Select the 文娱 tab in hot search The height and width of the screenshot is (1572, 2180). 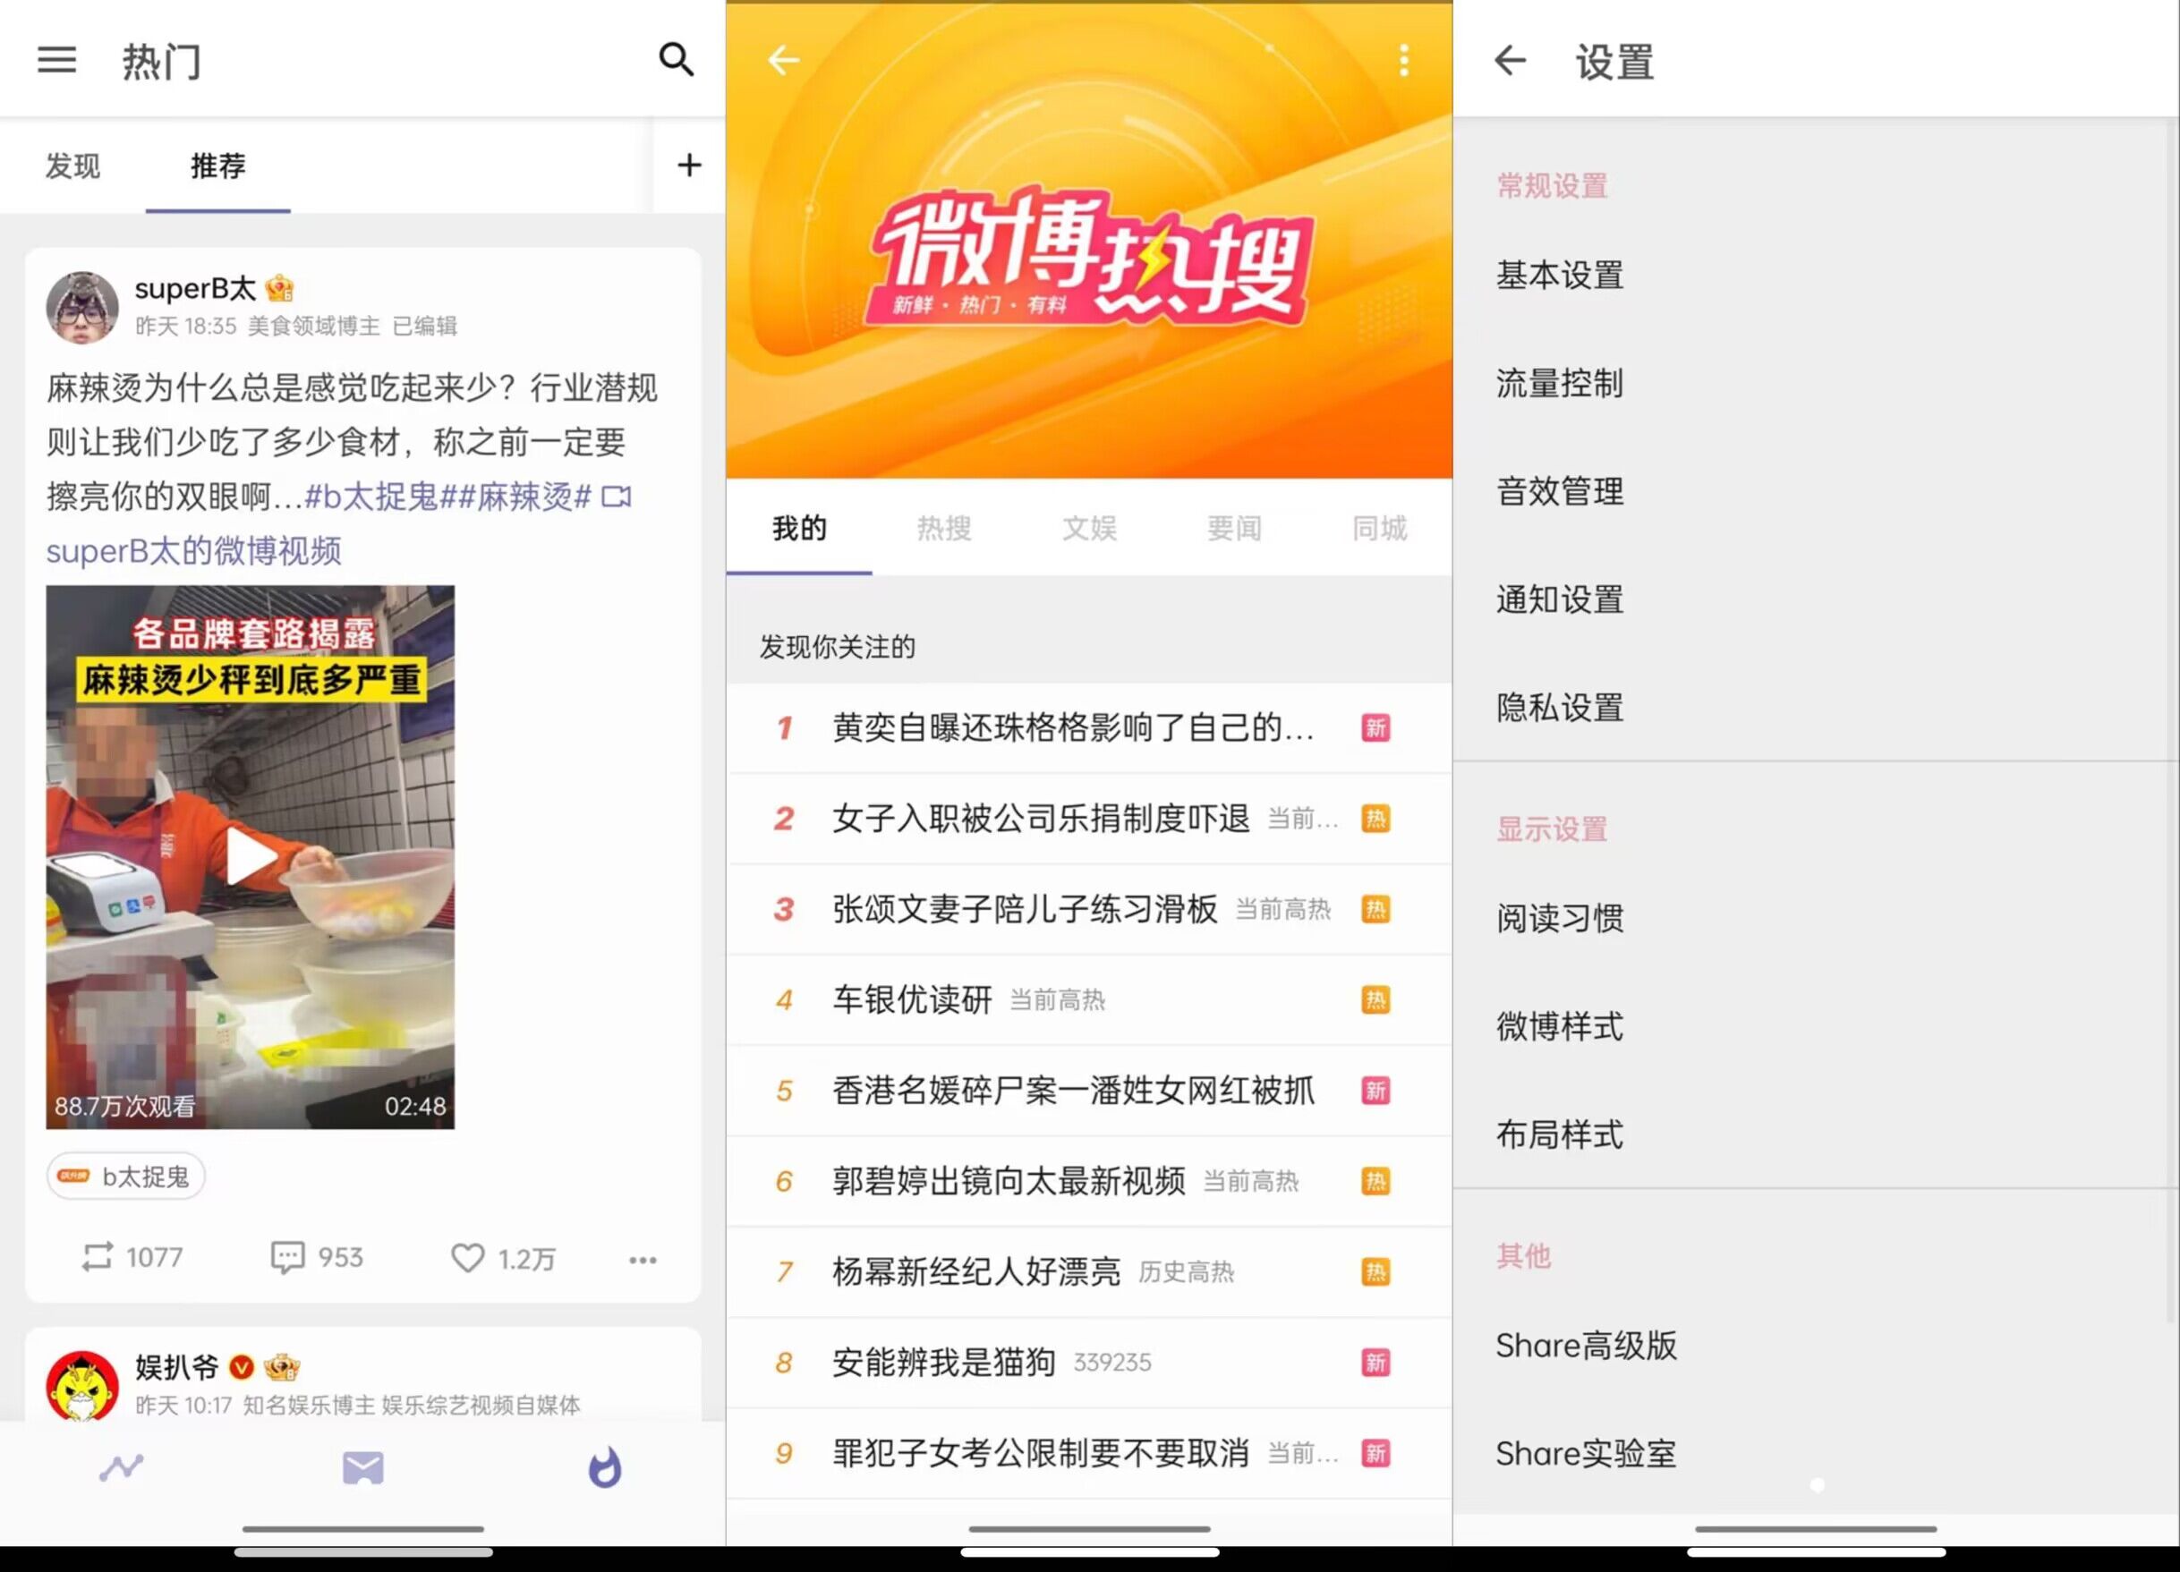point(1089,528)
